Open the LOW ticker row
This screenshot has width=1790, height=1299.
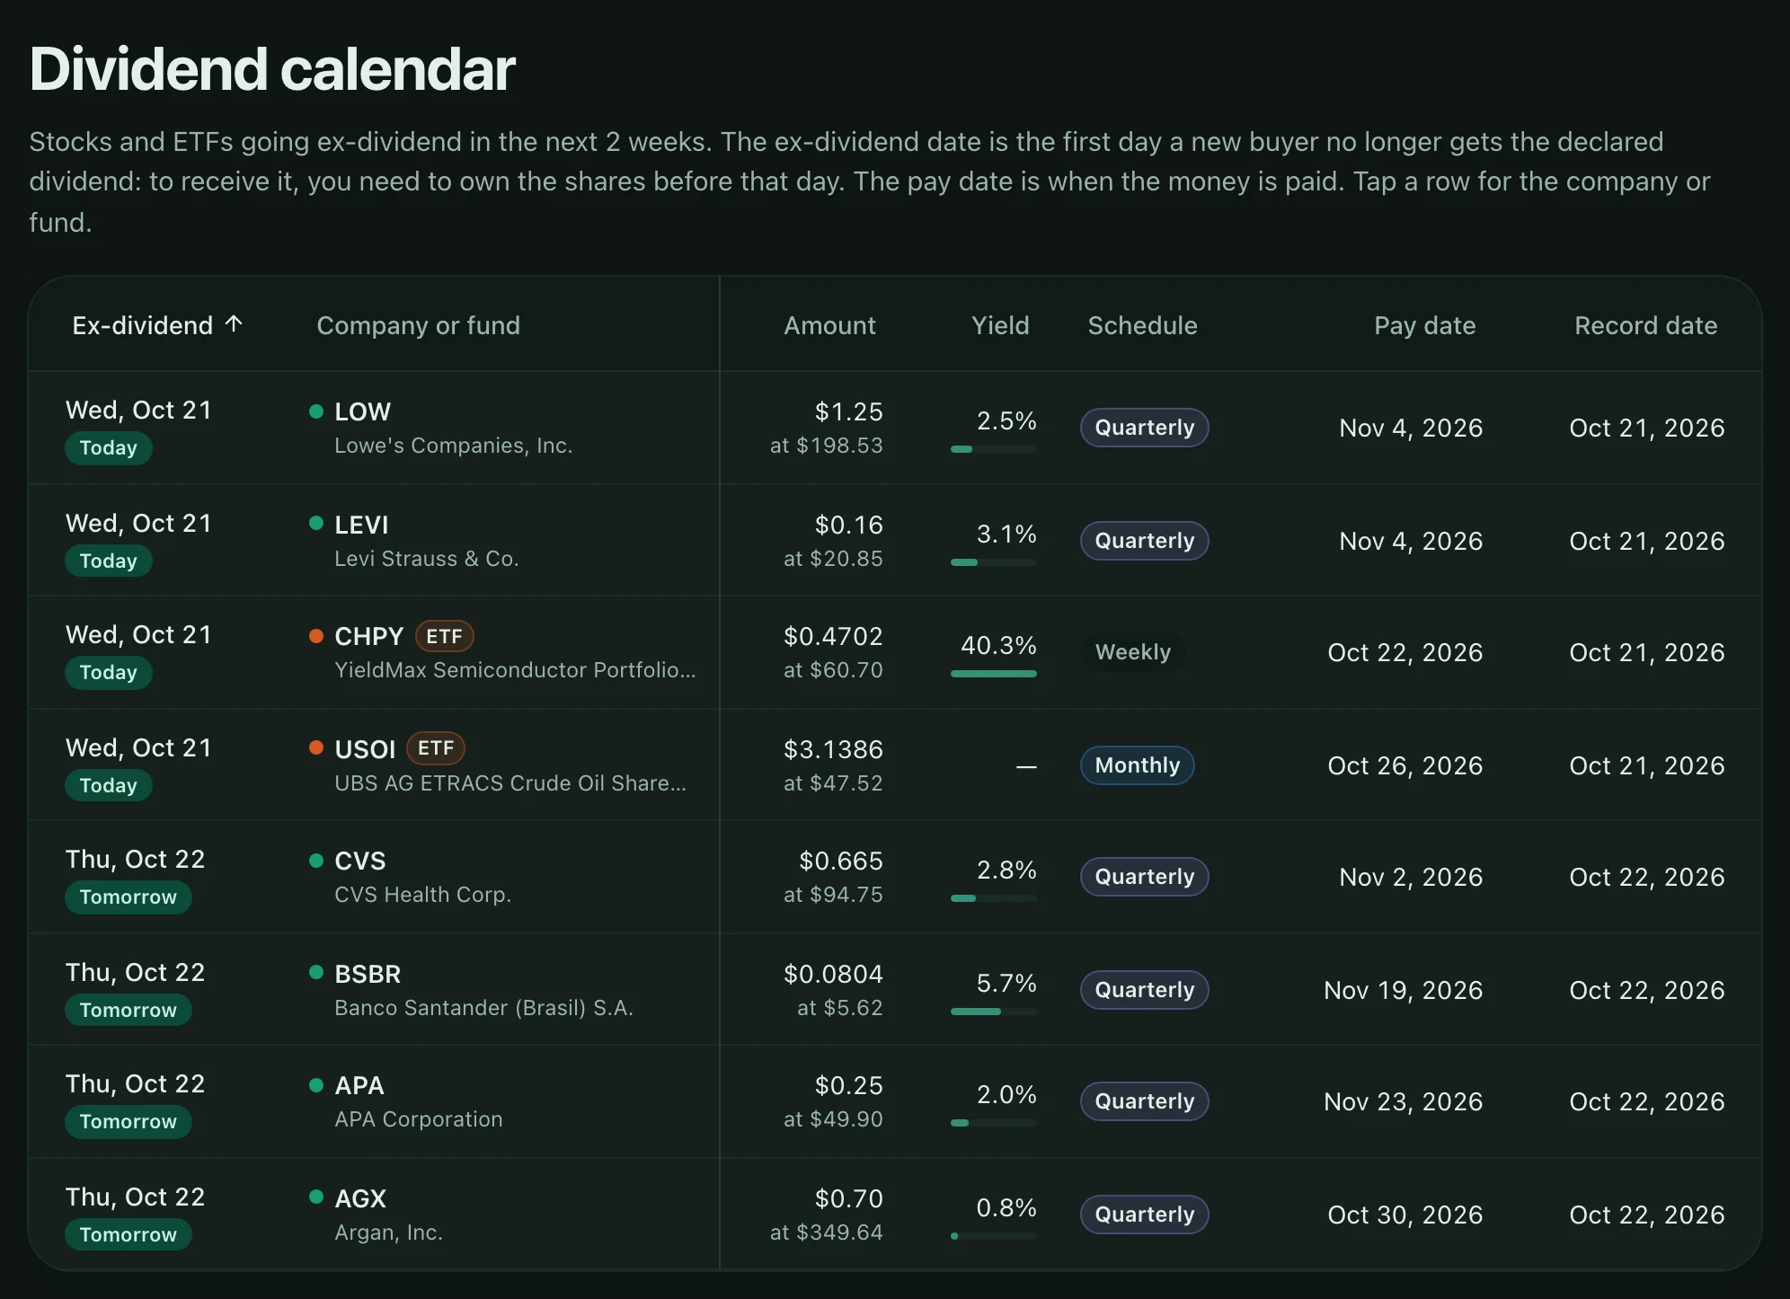point(895,428)
